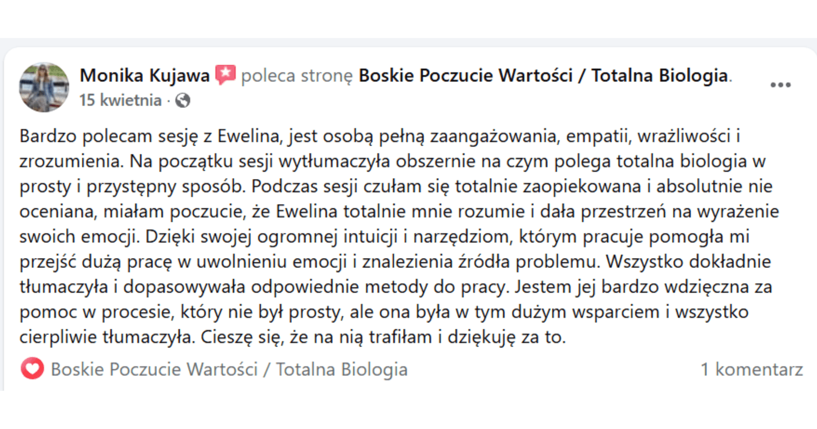This screenshot has height=429, width=817.
Task: Click the line starting "zrozumienia. Na początku"
Action: tap(381, 162)
